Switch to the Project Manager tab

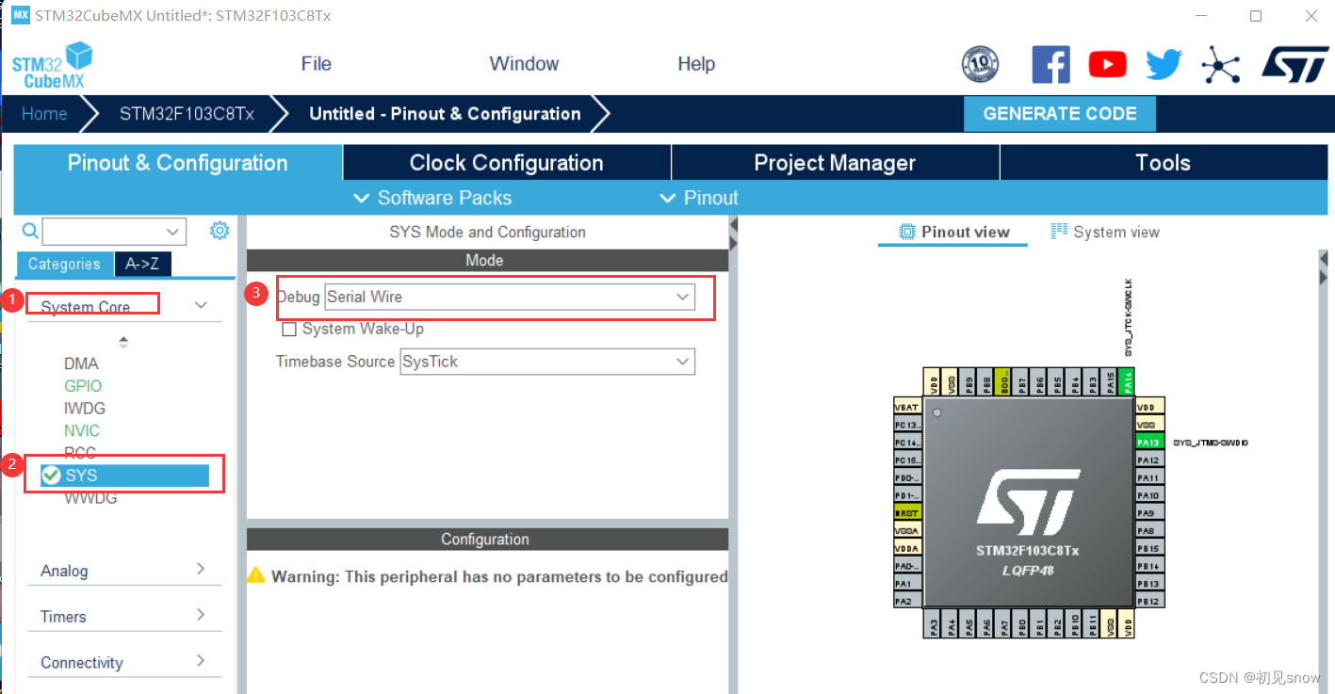click(835, 162)
